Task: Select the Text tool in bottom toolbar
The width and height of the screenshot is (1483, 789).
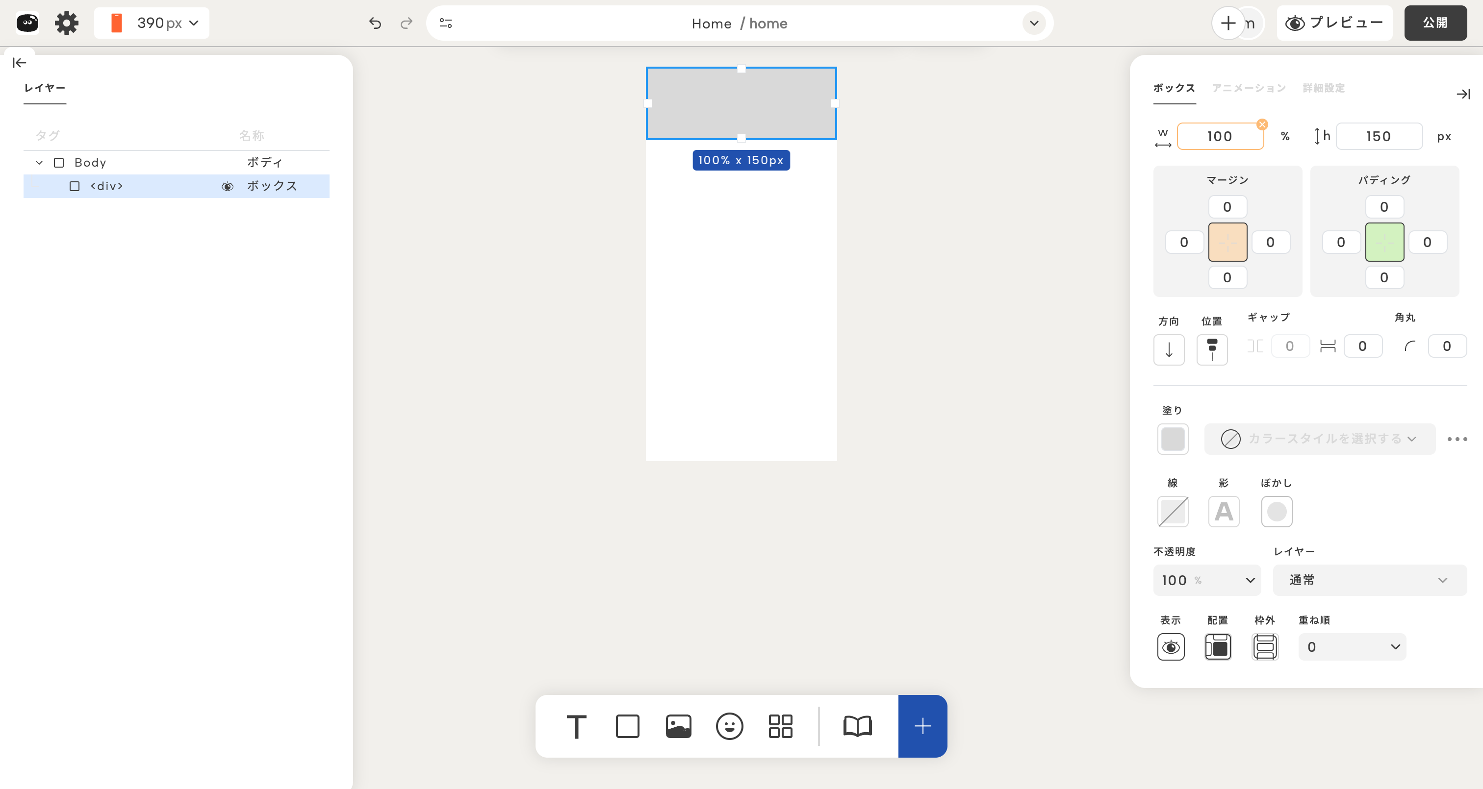Action: pos(576,726)
